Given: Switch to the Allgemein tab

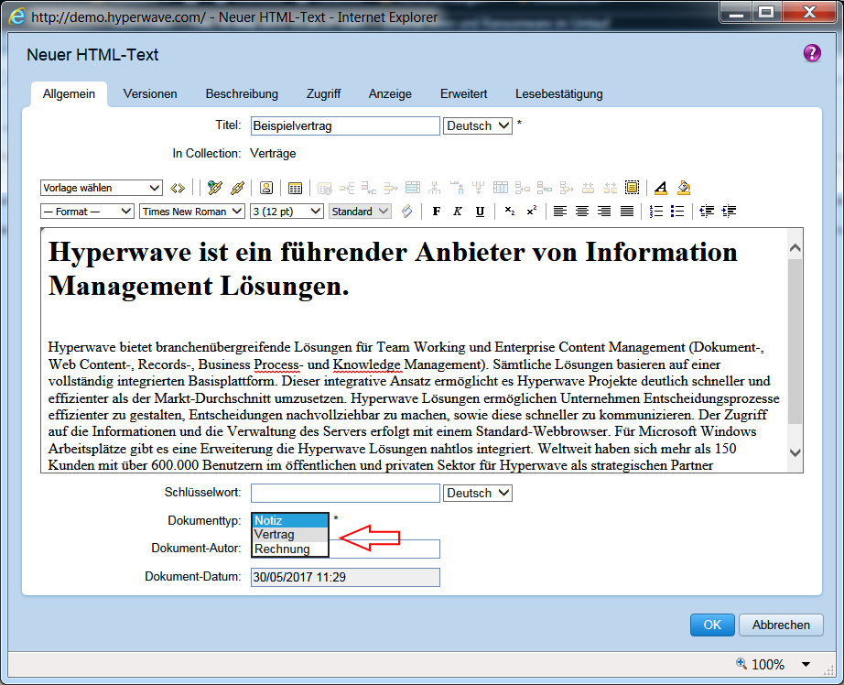Looking at the screenshot, I should pos(69,93).
